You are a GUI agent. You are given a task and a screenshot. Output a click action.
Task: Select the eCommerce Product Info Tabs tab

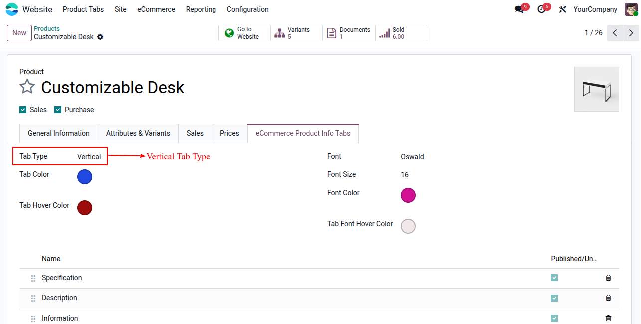click(303, 133)
